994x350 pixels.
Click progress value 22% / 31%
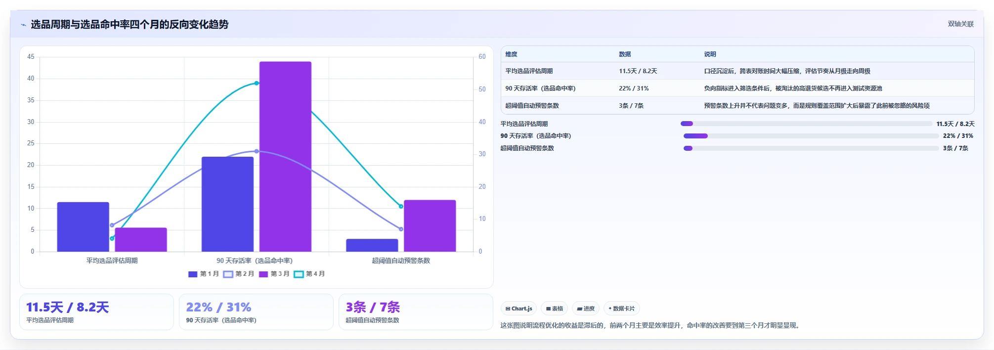(x=958, y=136)
